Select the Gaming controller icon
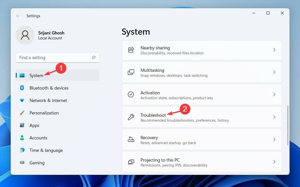Image resolution: width=300 pixels, height=187 pixels. coord(22,163)
